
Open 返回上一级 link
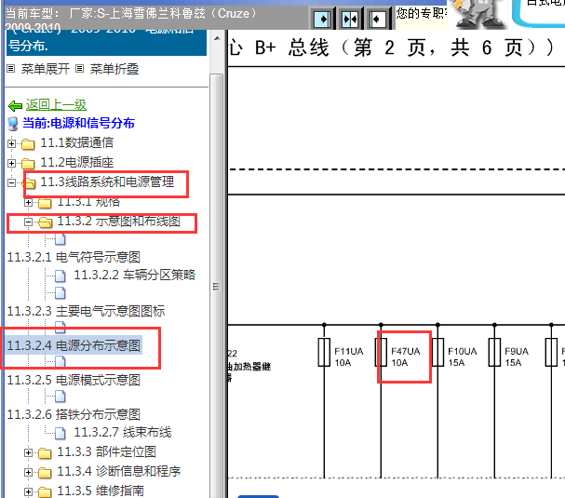click(56, 105)
